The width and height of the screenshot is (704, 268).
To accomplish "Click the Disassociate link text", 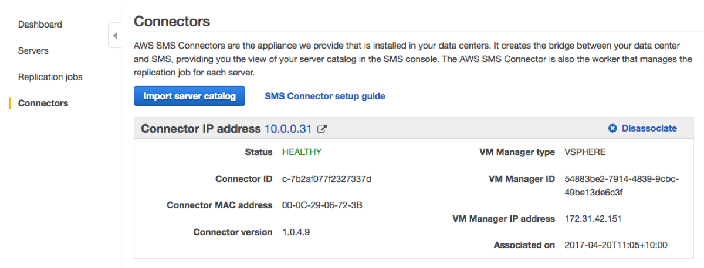I will (x=649, y=128).
